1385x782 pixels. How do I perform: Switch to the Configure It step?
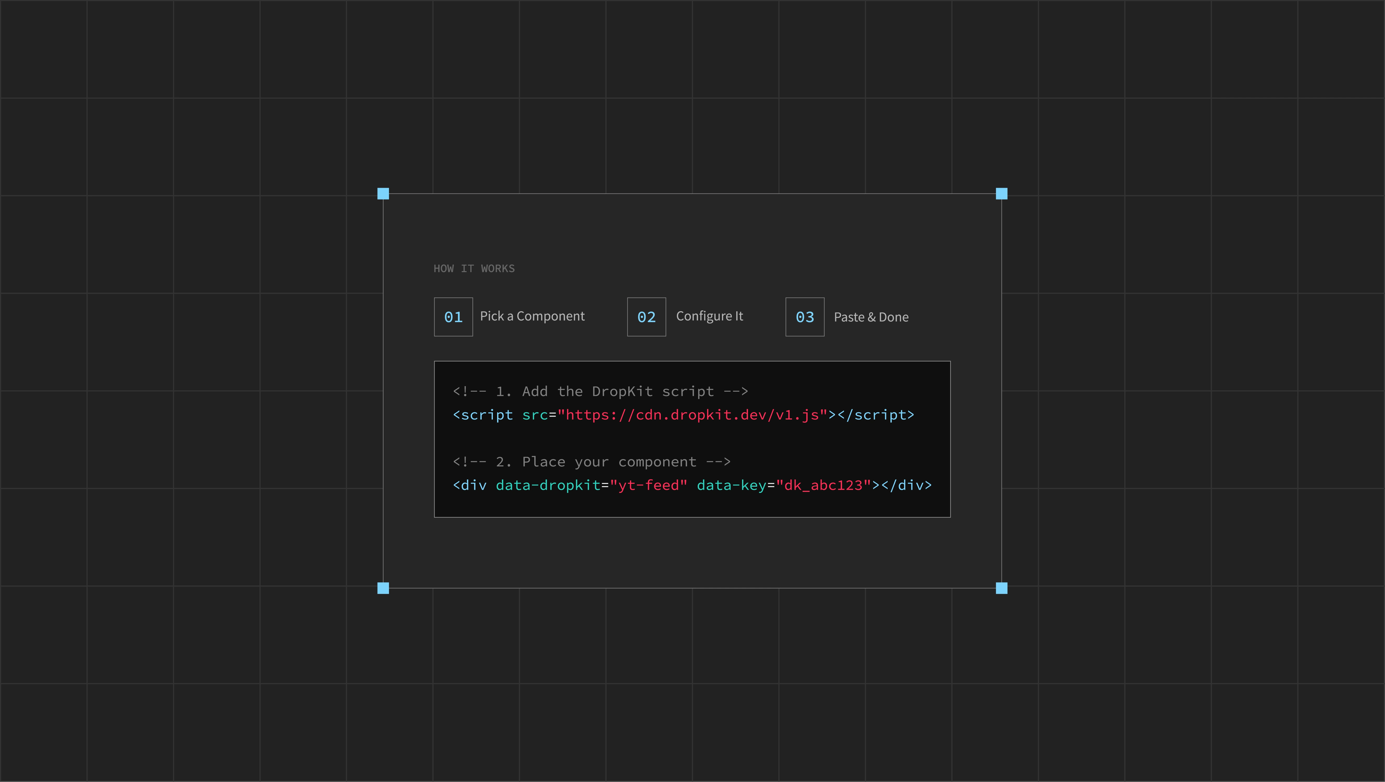click(709, 317)
